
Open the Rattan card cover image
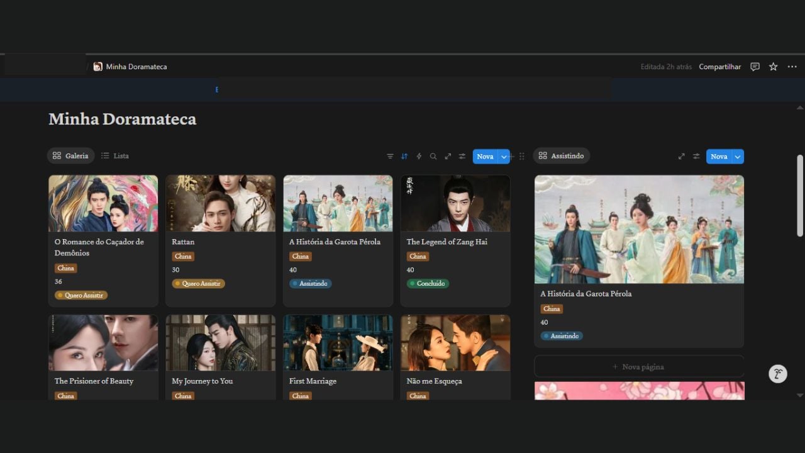221,203
